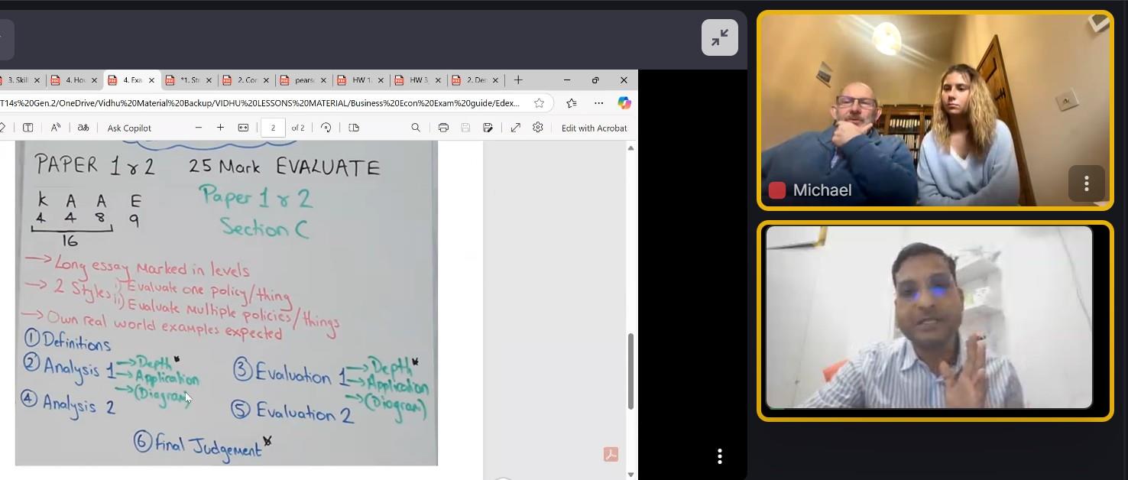Open the three-dot menu below shared screen
This screenshot has width=1128, height=480.
click(x=719, y=456)
